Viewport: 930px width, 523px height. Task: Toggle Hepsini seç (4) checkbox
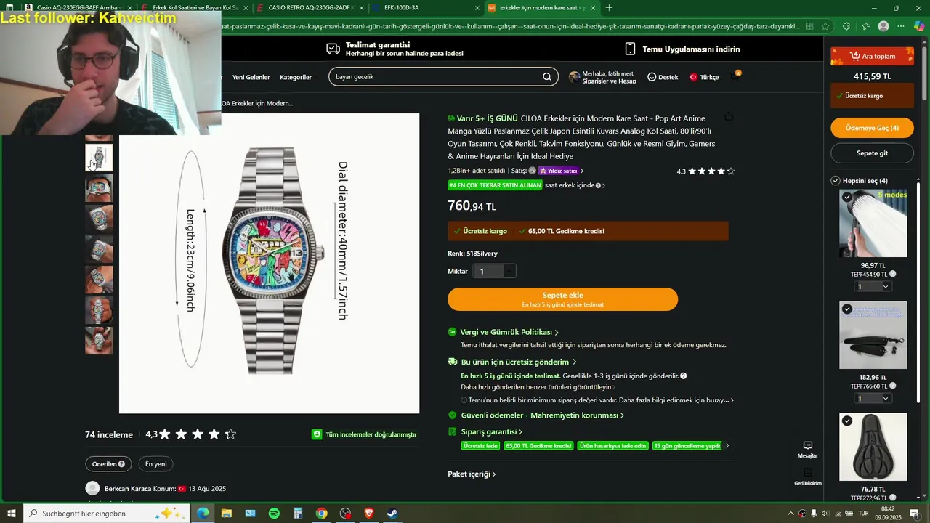tap(836, 180)
